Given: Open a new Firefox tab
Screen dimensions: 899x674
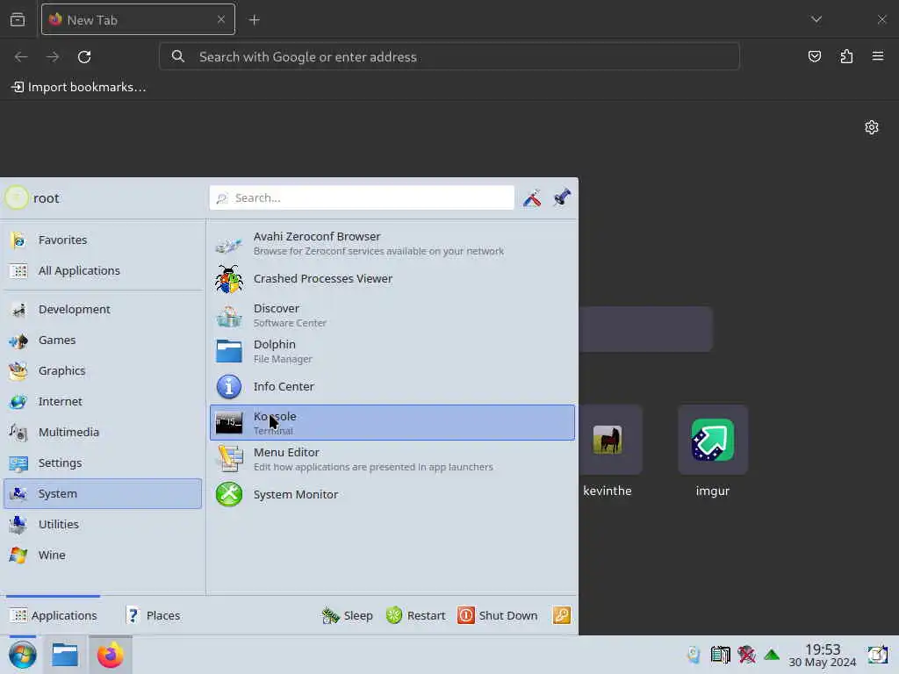Looking at the screenshot, I should point(255,20).
